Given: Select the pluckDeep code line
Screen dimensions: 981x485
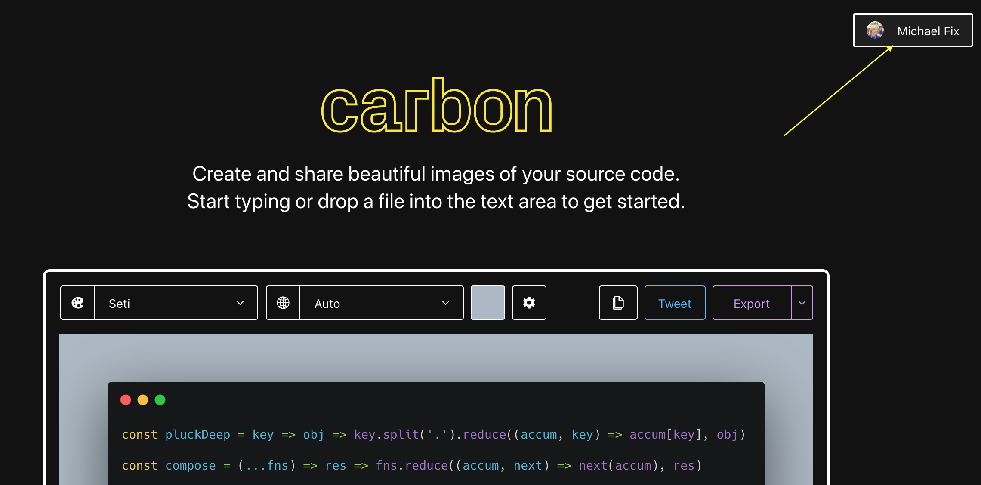Looking at the screenshot, I should coord(433,434).
